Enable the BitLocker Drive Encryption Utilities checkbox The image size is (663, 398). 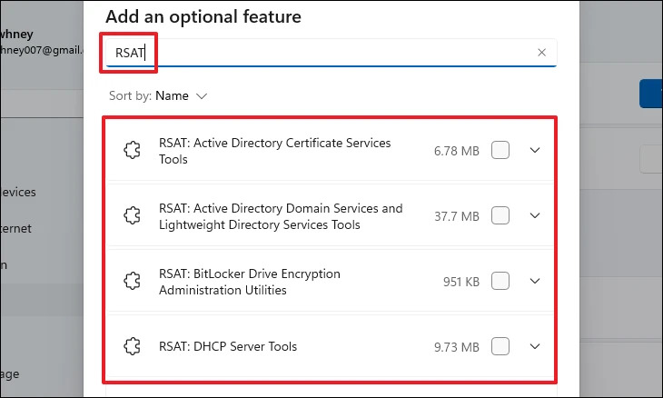(500, 282)
